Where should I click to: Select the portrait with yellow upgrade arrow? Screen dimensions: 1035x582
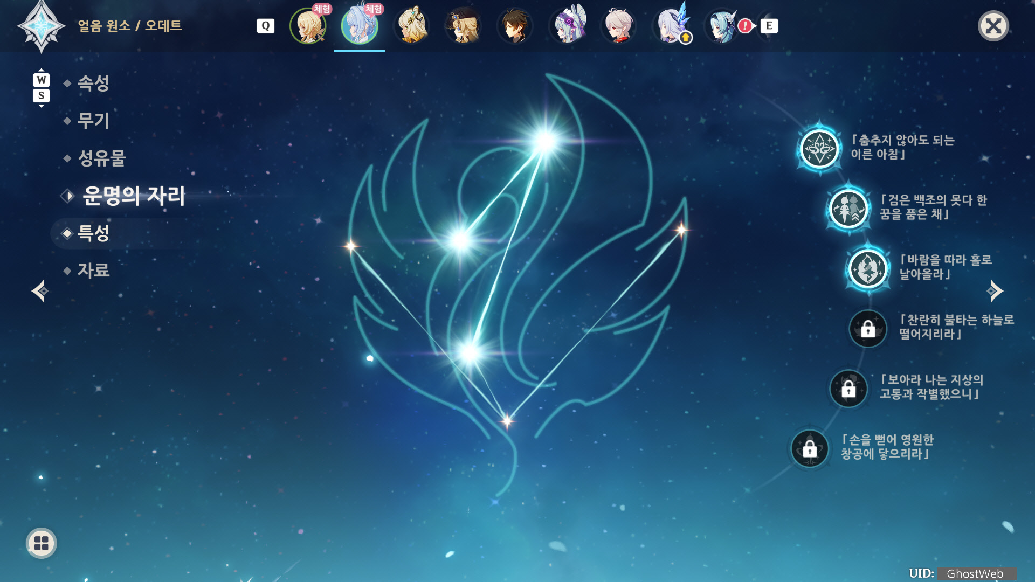pos(671,25)
